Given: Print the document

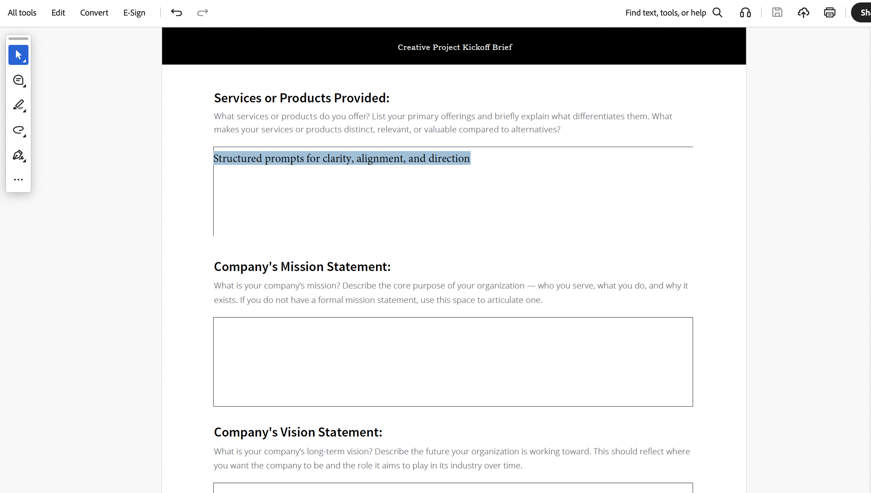Looking at the screenshot, I should pyautogui.click(x=830, y=13).
